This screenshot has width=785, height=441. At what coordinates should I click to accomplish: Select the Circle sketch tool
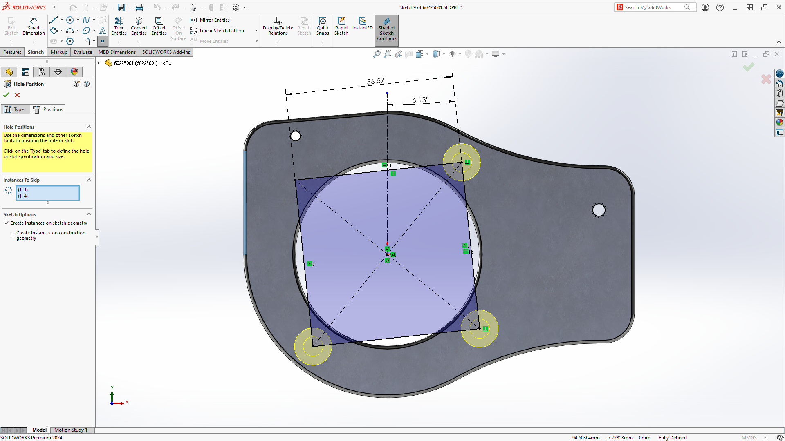tap(70, 20)
